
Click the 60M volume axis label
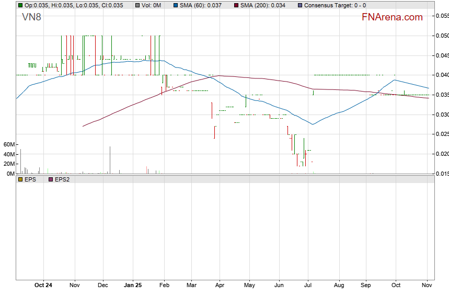coord(9,144)
